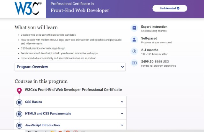The image size is (204, 132).
Task: Click the money icon beside $499.50
Action: (x=134, y=63)
